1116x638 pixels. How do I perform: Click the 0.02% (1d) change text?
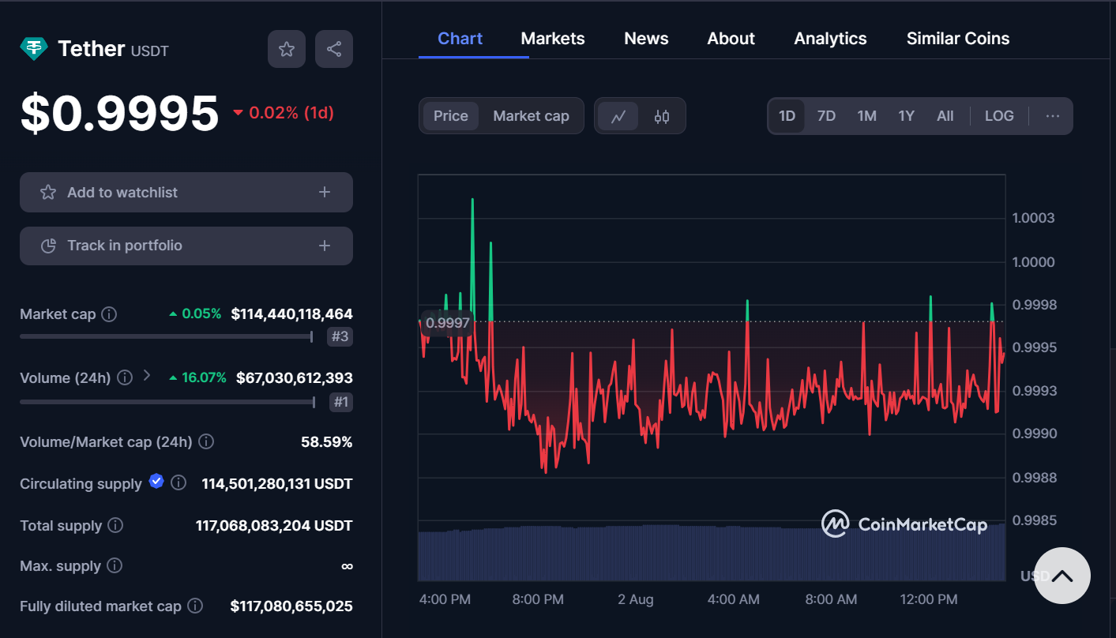(x=291, y=113)
